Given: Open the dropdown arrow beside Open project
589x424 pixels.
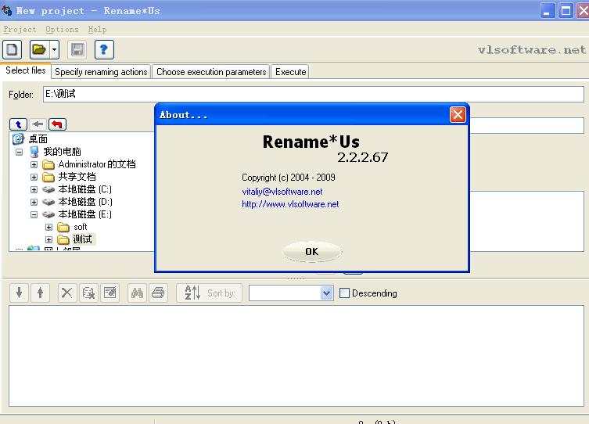Looking at the screenshot, I should click(55, 49).
